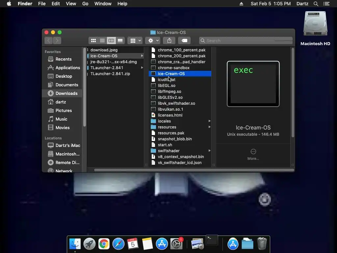Click the Finder Search field

click(x=246, y=41)
